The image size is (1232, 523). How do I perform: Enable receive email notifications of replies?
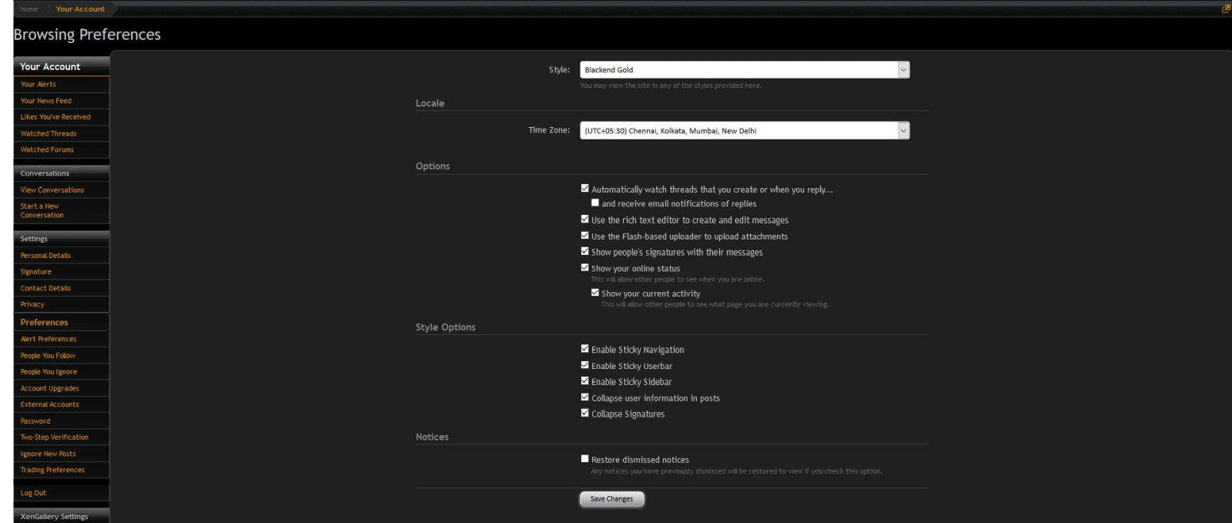click(x=594, y=203)
